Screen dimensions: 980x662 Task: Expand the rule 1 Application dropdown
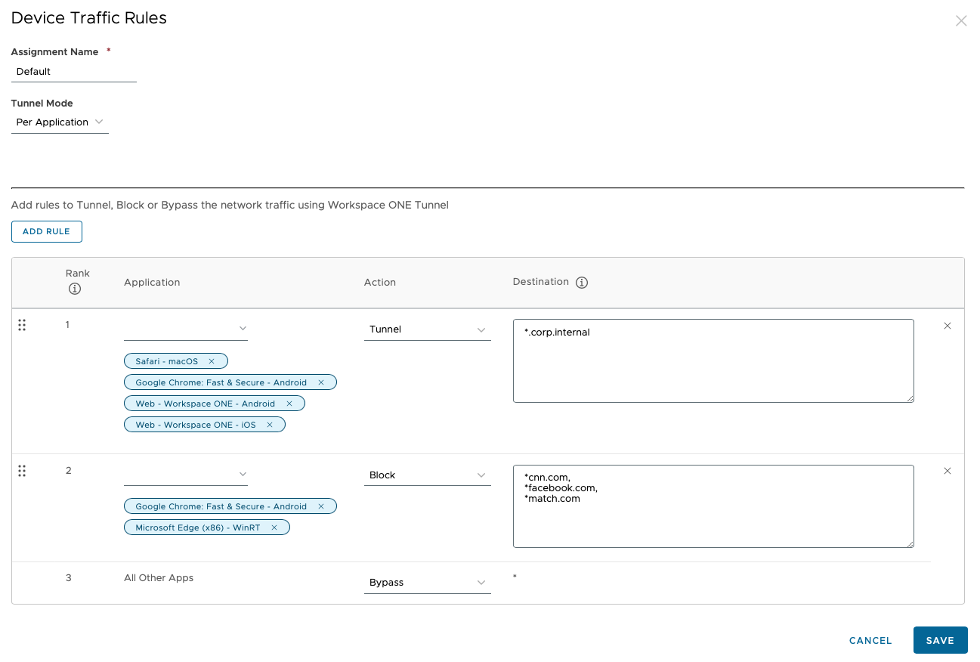coord(186,329)
